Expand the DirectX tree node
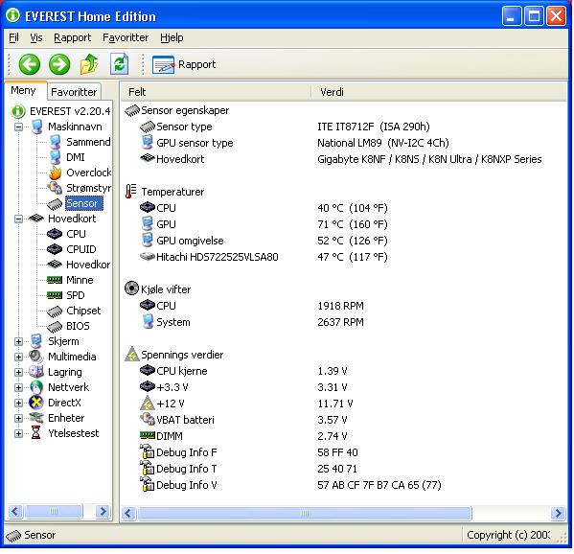This screenshot has height=554, width=574. coord(18,403)
